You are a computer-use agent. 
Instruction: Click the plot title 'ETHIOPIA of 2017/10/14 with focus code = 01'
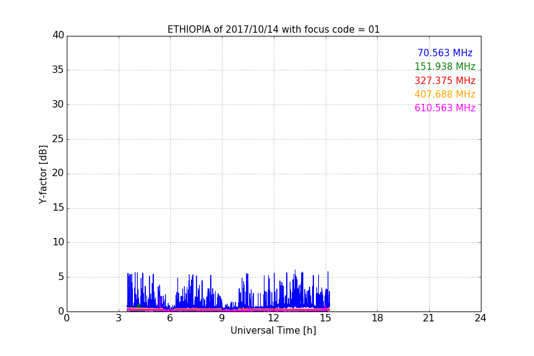(273, 30)
